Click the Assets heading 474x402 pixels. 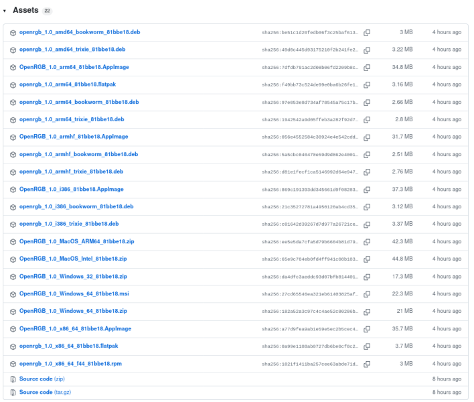(x=25, y=10)
